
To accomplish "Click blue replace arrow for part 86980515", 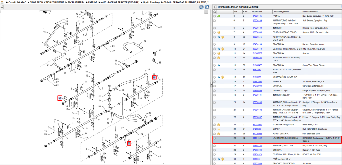I will (x=219, y=37).
